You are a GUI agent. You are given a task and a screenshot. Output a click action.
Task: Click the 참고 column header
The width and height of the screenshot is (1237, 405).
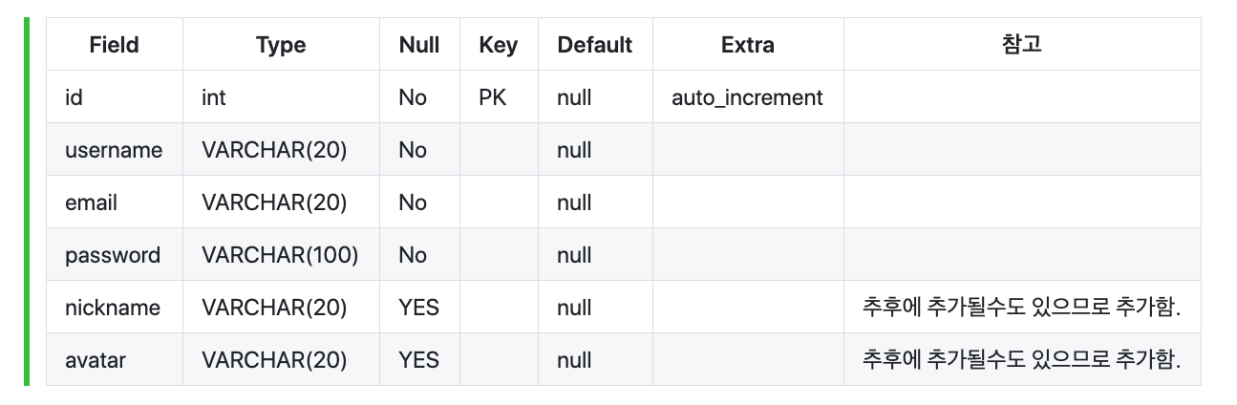pos(1022,44)
